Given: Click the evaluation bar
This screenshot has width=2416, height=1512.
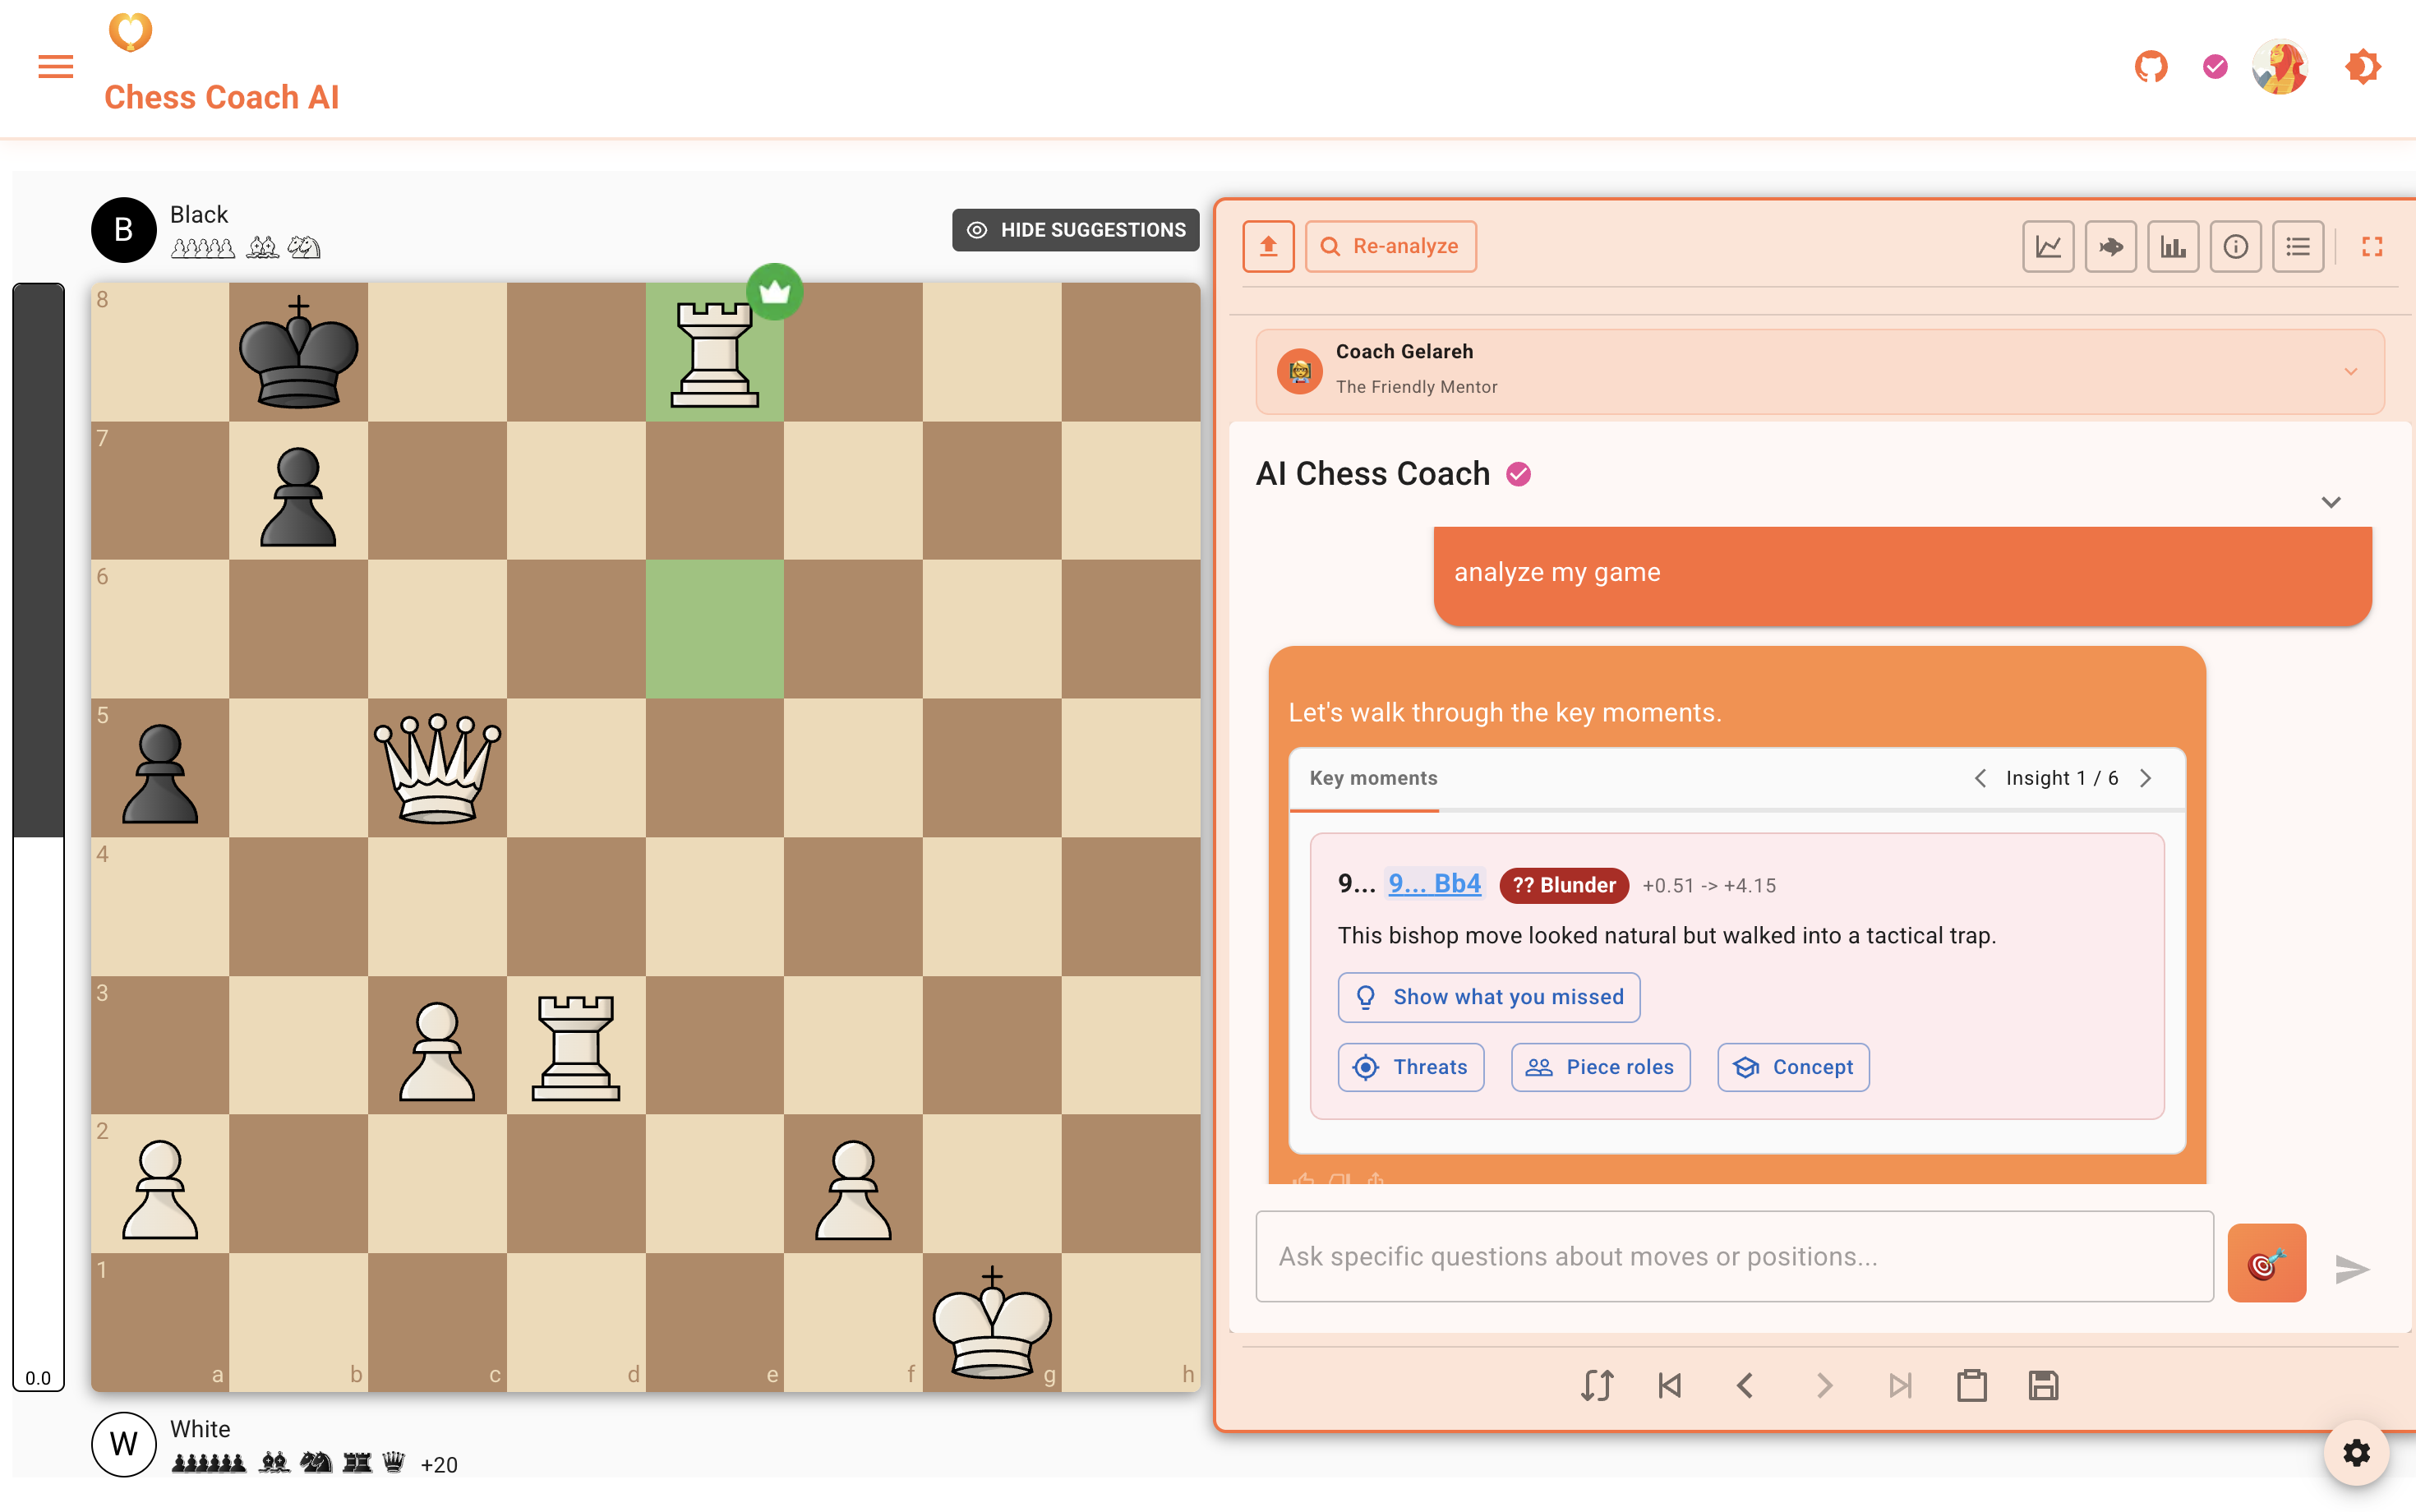Looking at the screenshot, I should point(38,836).
